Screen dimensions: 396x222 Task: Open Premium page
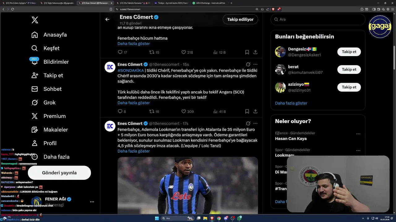[x=48, y=116]
